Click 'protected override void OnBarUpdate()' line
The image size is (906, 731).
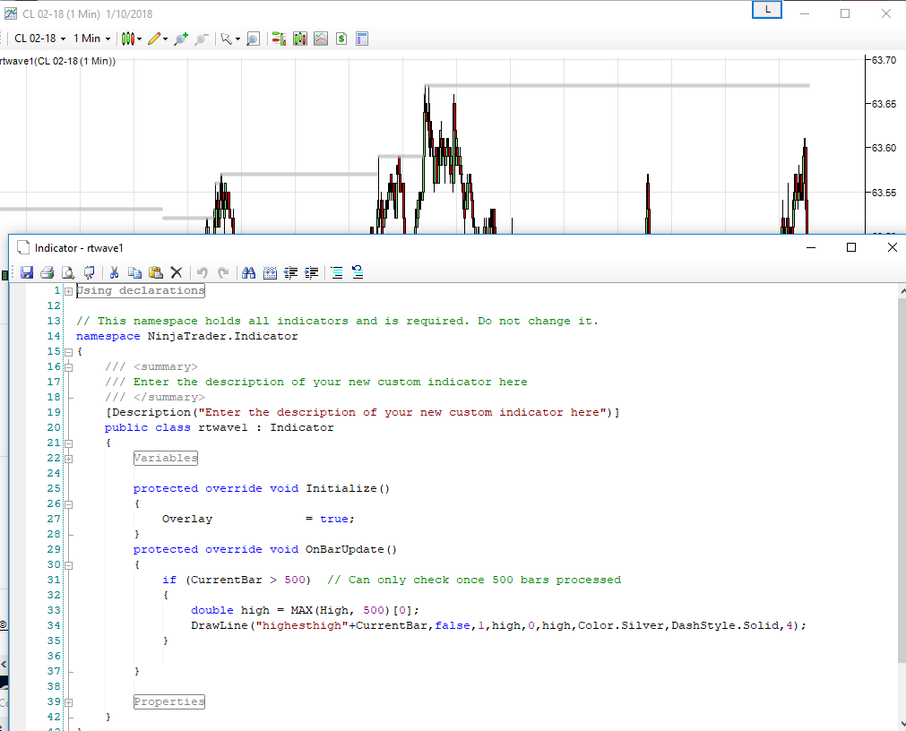[x=265, y=550]
